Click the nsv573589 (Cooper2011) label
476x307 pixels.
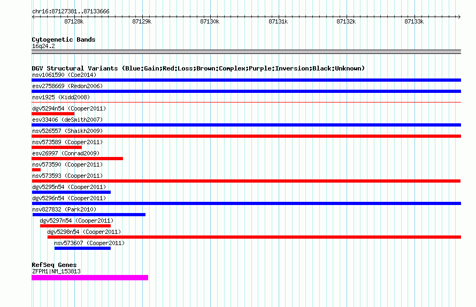pos(67,142)
